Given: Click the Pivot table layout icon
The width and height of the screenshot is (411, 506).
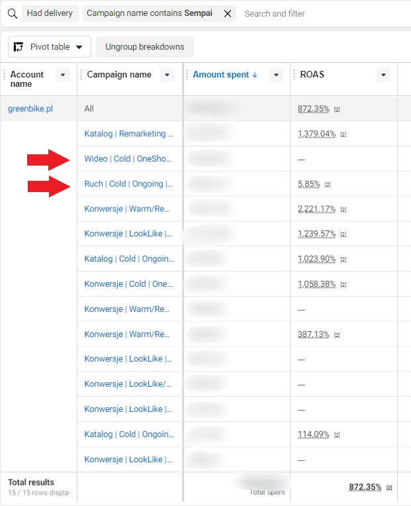Looking at the screenshot, I should pos(19,47).
